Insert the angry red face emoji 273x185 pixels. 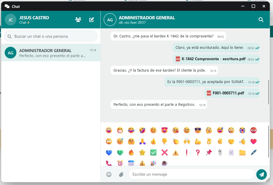click(x=253, y=130)
